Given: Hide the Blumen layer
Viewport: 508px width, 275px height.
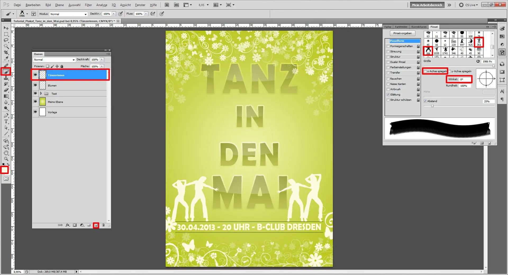Looking at the screenshot, I should (35, 85).
